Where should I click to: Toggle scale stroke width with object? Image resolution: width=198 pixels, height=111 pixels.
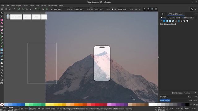(x=144, y=9)
